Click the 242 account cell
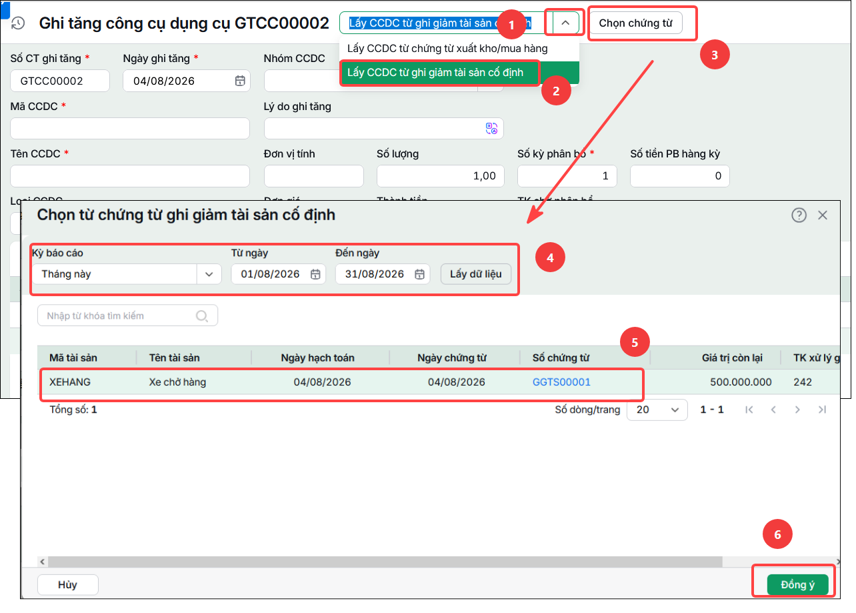The height and width of the screenshot is (613, 856). 803,382
